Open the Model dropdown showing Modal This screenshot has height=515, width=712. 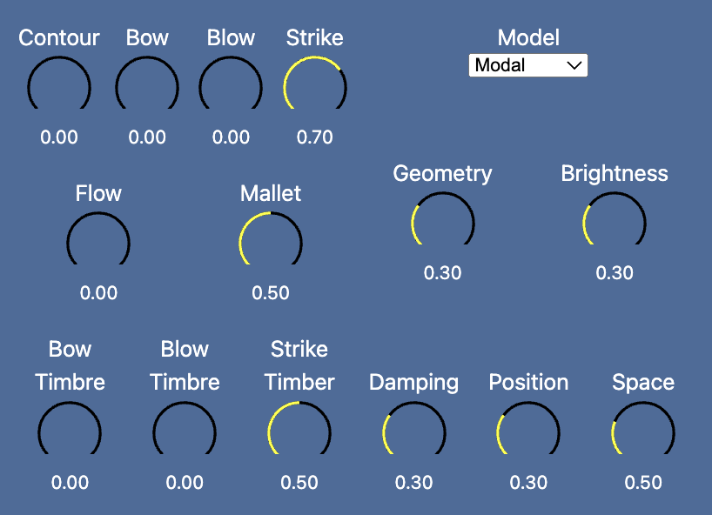pyautogui.click(x=528, y=65)
